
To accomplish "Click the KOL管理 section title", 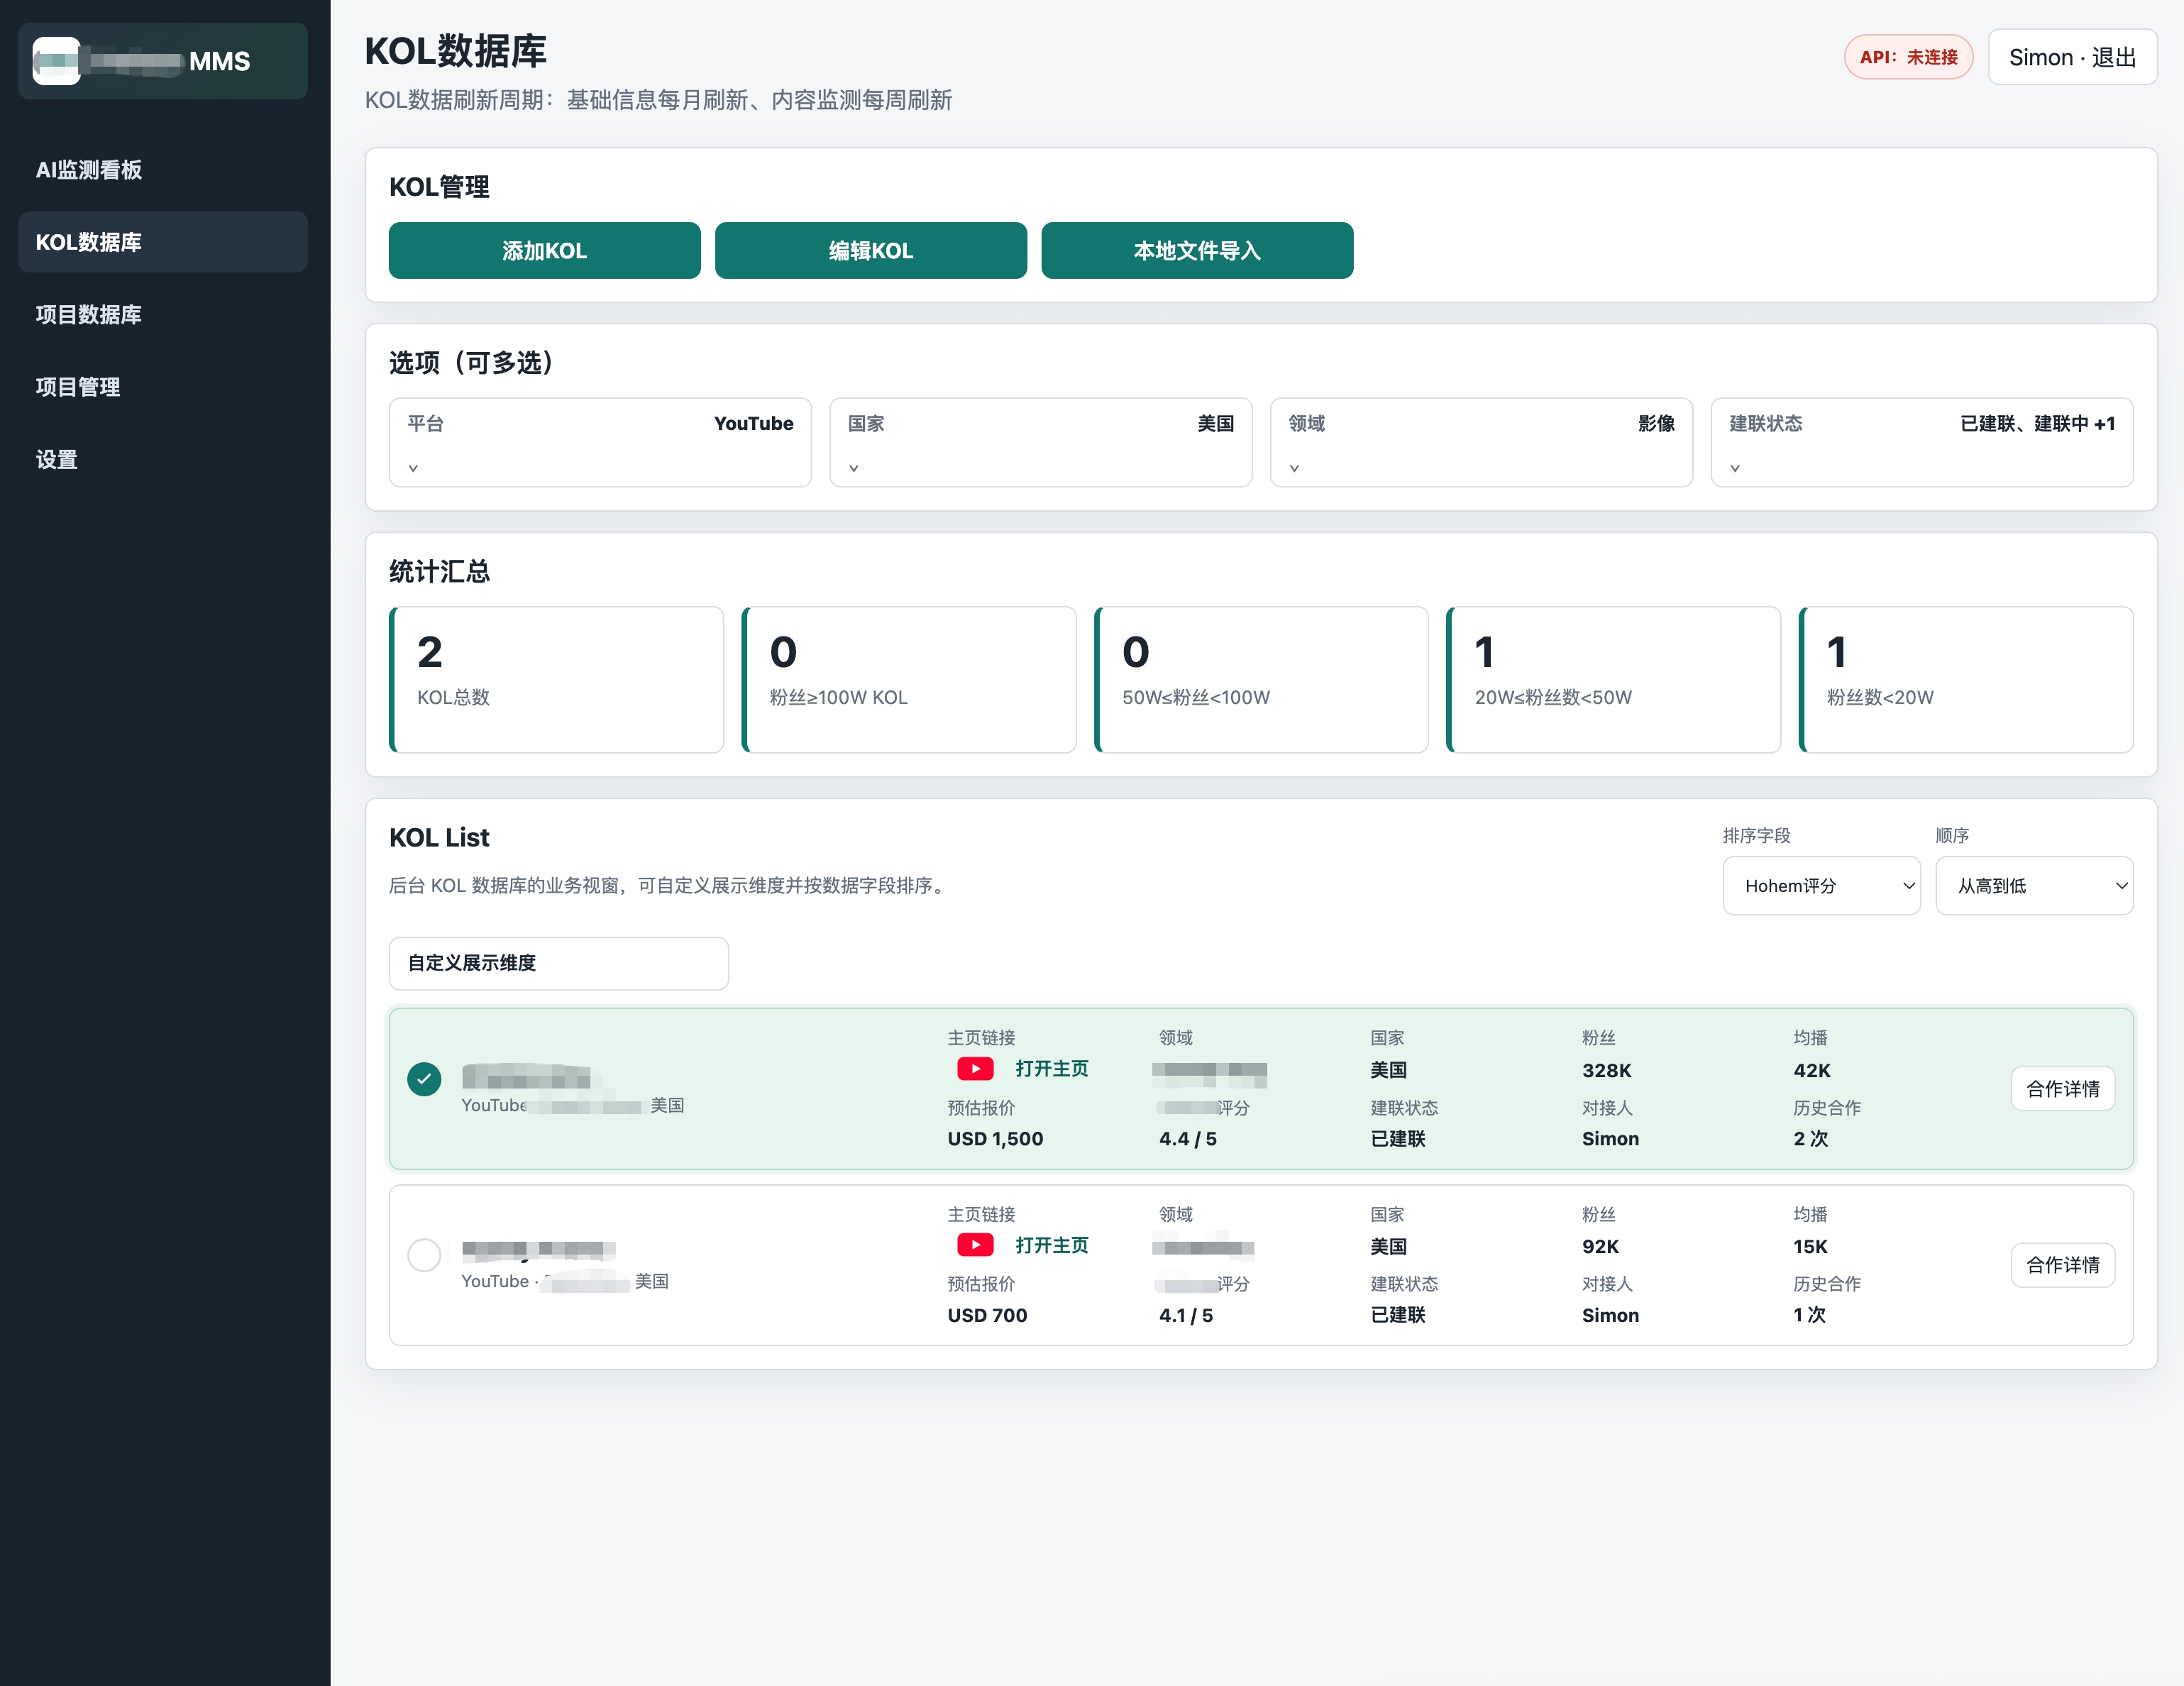I will pos(439,187).
